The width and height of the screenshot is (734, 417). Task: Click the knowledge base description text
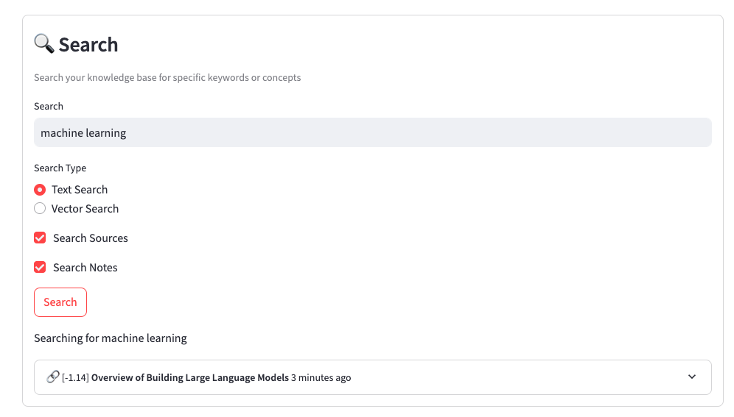pyautogui.click(x=167, y=78)
